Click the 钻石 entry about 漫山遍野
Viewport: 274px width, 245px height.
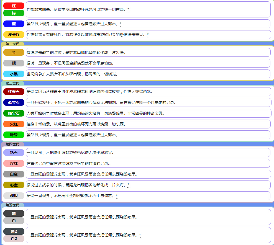(70, 153)
